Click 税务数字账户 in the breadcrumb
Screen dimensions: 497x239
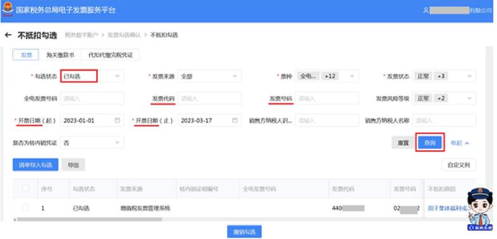[x=82, y=35]
